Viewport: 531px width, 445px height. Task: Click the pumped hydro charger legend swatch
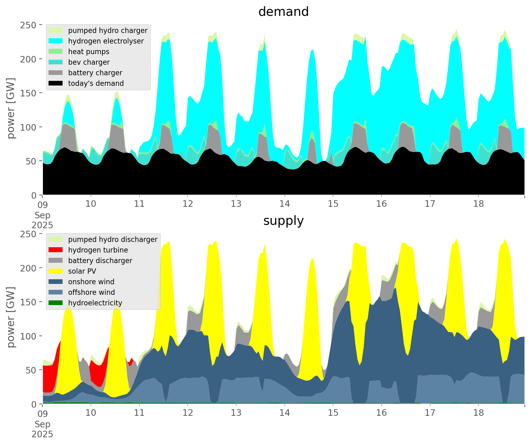coord(56,30)
